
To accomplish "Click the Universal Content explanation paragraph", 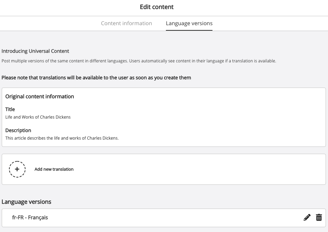I will (139, 61).
